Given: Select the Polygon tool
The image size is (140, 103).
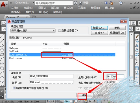Looking at the screenshot, I should point(2,50).
